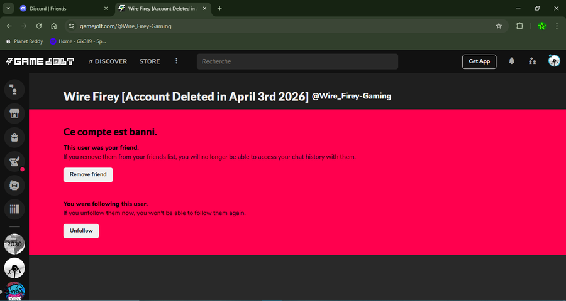Open the user avatar menu in Game Jolt navbar
The height and width of the screenshot is (301, 566).
[x=554, y=61]
